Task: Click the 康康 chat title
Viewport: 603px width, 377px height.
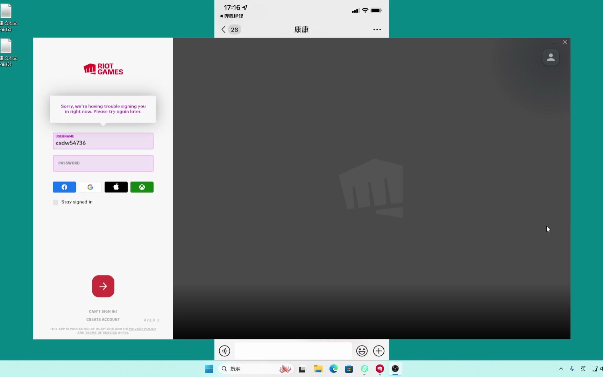Action: click(x=301, y=29)
